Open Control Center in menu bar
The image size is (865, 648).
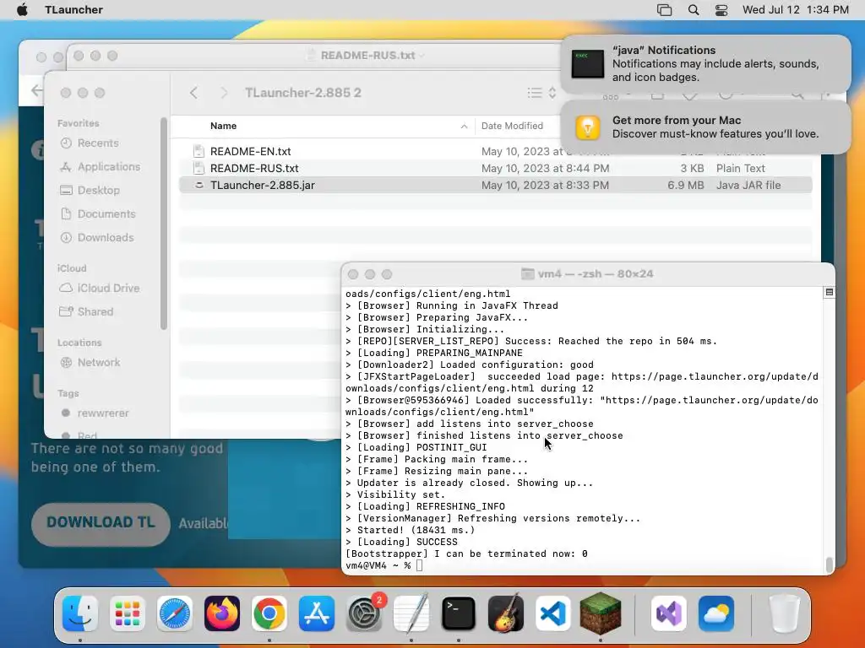pos(721,10)
